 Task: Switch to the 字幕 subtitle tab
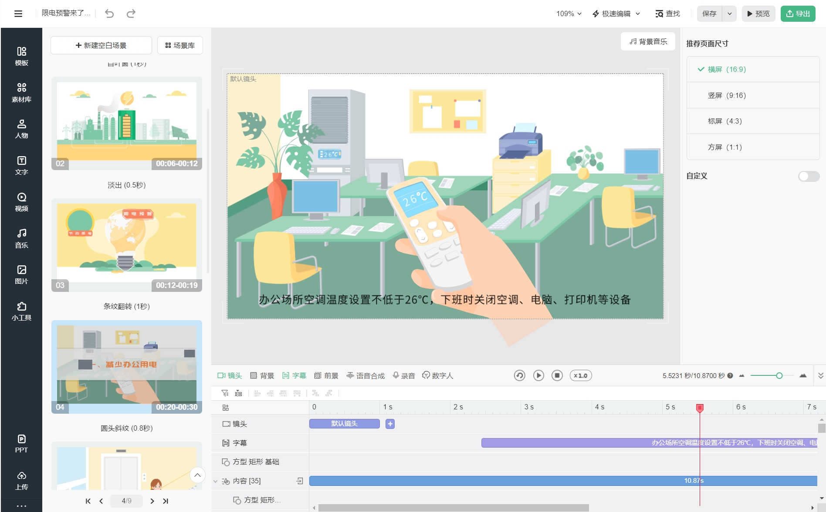(294, 375)
